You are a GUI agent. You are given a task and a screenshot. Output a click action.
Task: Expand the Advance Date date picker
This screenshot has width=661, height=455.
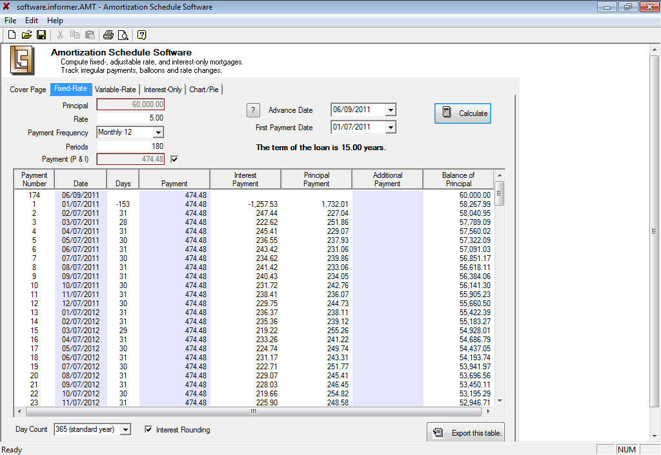click(x=391, y=110)
